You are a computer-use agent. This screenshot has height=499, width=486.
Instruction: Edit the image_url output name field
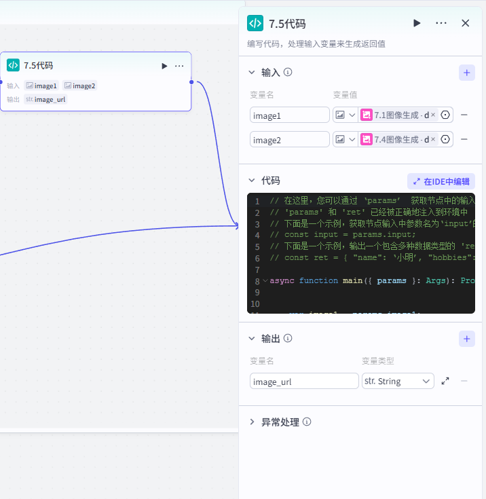(x=304, y=382)
